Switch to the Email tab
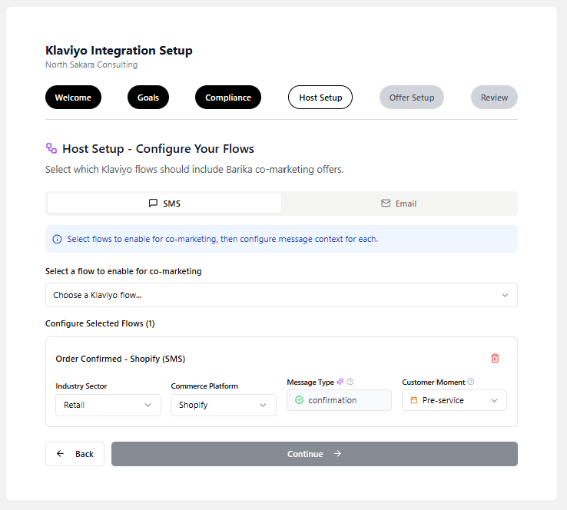The image size is (567, 510). (x=399, y=204)
